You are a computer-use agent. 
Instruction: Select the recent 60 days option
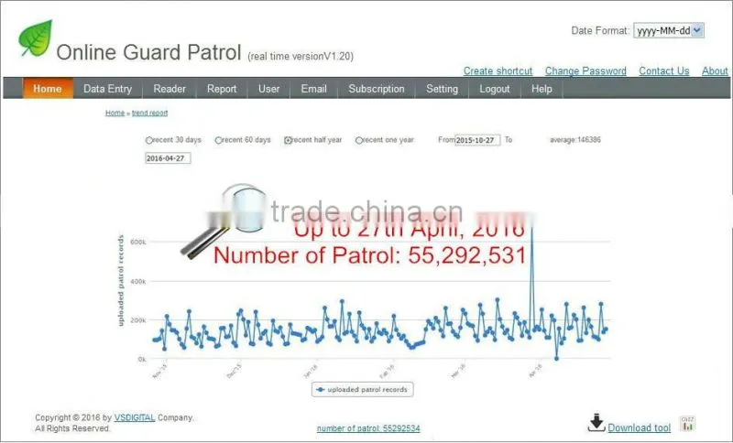tap(218, 140)
